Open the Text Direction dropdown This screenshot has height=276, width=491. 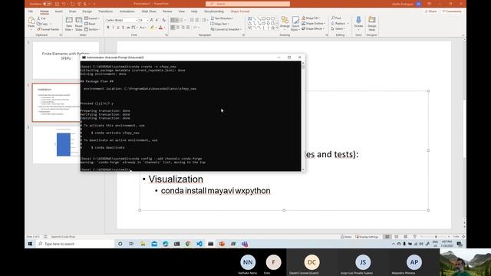[x=222, y=18]
